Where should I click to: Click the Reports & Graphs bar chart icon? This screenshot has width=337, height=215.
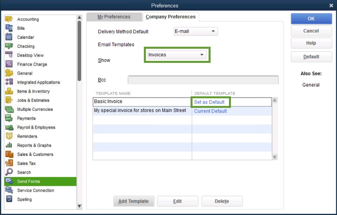point(9,145)
